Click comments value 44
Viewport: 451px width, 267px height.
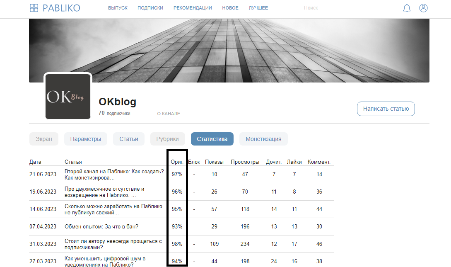click(319, 209)
